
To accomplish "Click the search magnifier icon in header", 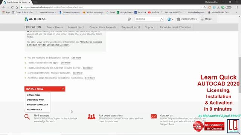I will [162, 19].
